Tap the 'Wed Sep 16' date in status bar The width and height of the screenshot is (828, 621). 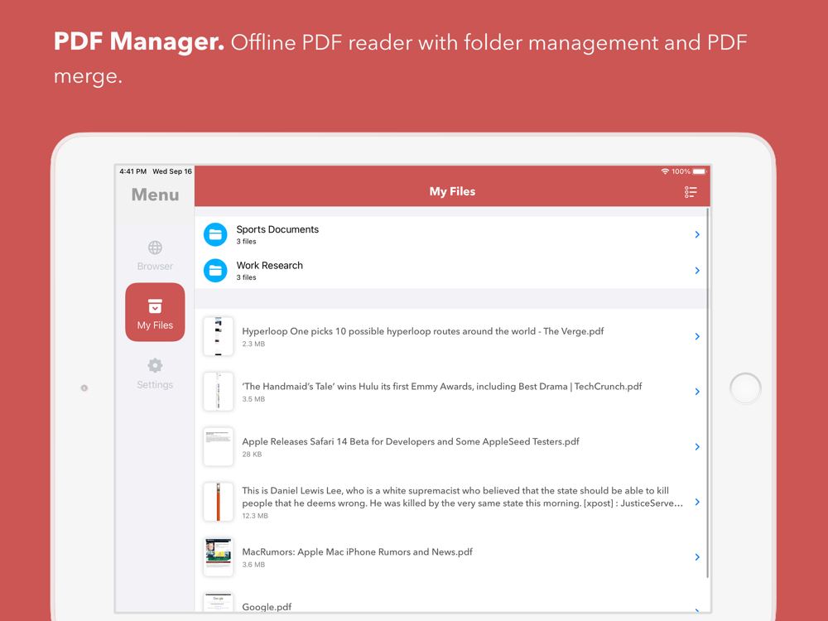[172, 171]
